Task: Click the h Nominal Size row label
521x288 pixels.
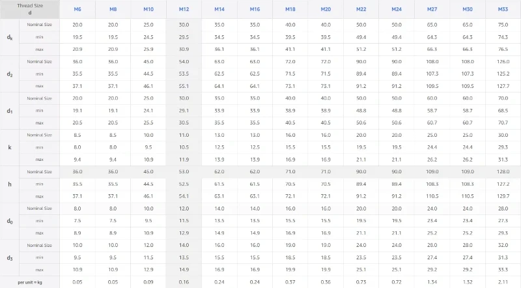Action: coord(40,172)
